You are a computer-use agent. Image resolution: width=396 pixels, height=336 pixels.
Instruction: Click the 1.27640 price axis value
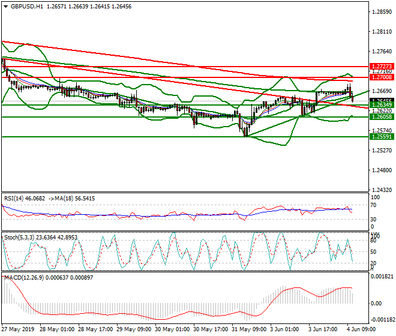click(382, 52)
